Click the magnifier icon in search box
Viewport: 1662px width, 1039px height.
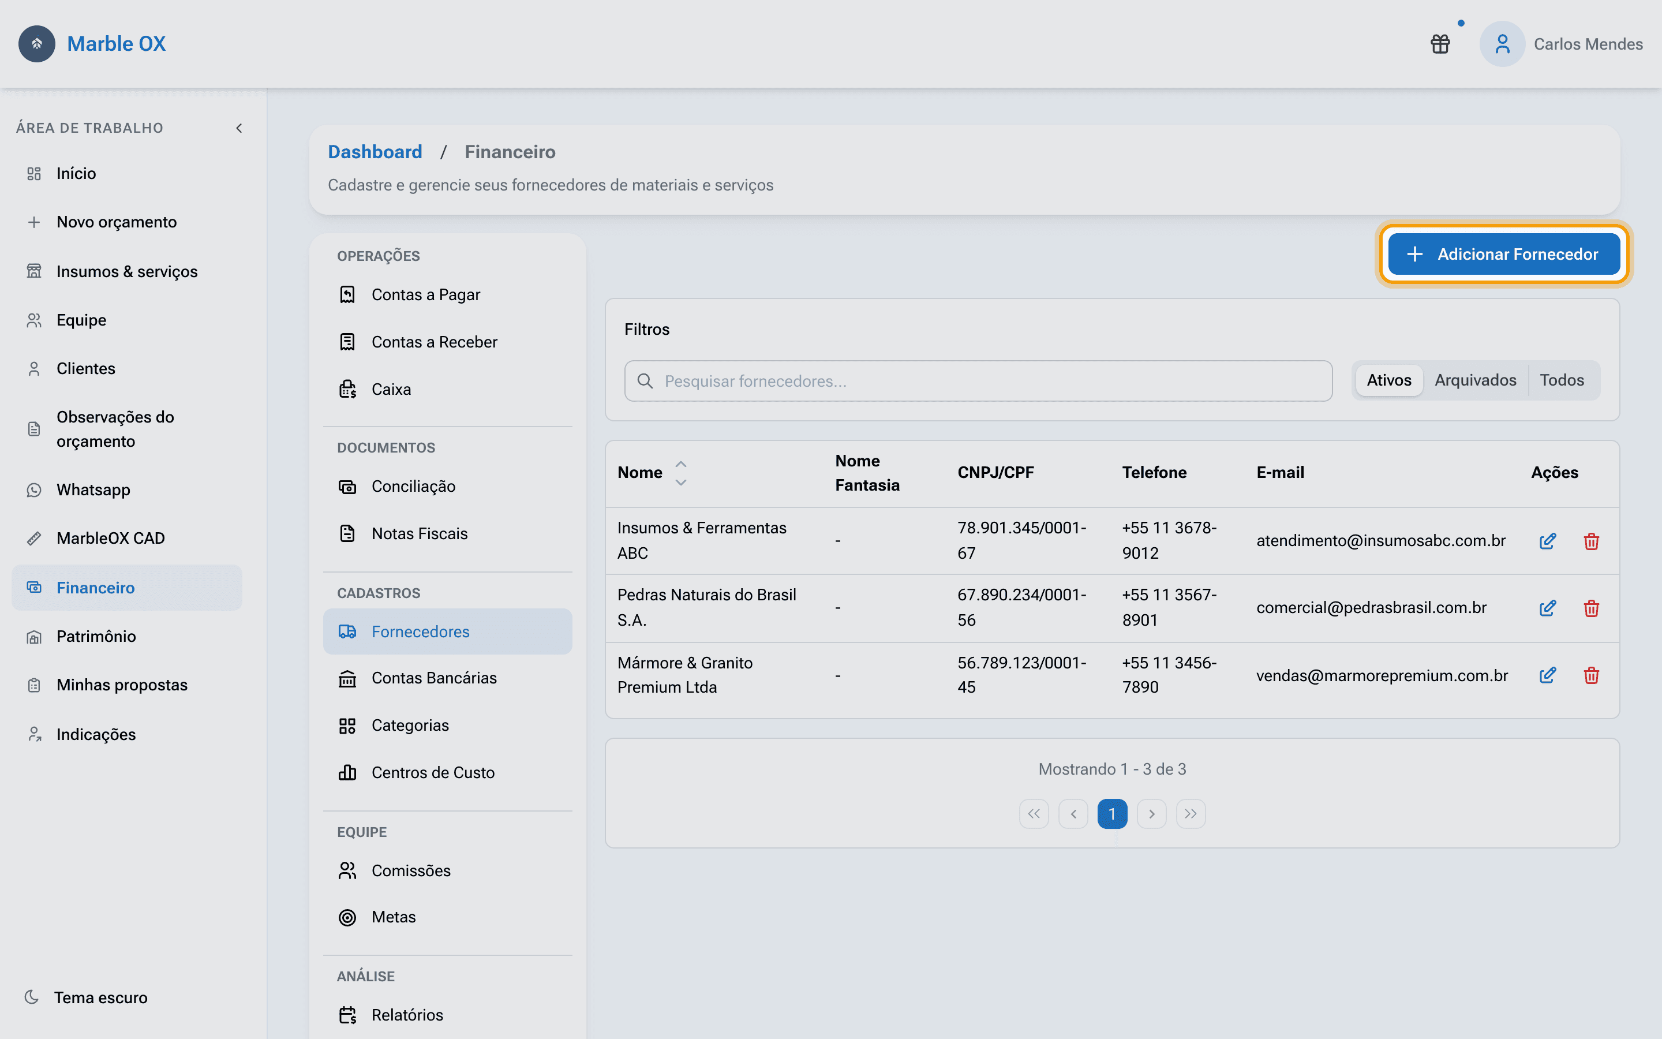pos(644,381)
